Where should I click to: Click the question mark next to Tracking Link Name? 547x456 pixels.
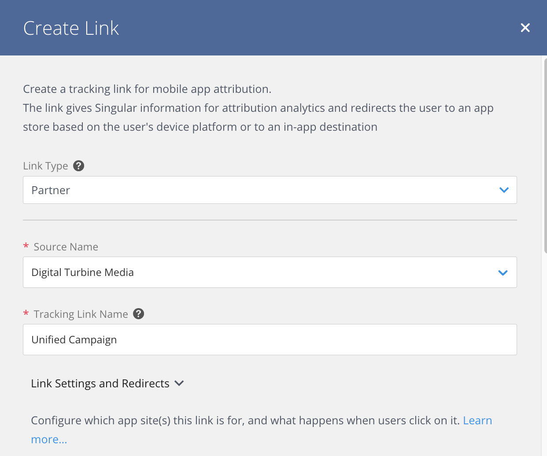[x=138, y=314]
